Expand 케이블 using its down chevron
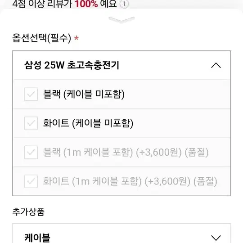Image resolution: width=243 pixels, height=243 pixels. [x=216, y=238]
